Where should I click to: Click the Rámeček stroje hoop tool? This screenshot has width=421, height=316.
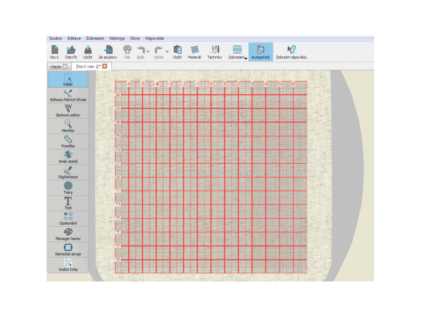click(68, 250)
